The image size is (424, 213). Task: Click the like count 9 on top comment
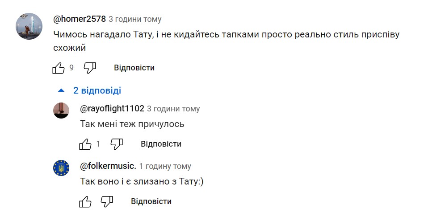71,68
